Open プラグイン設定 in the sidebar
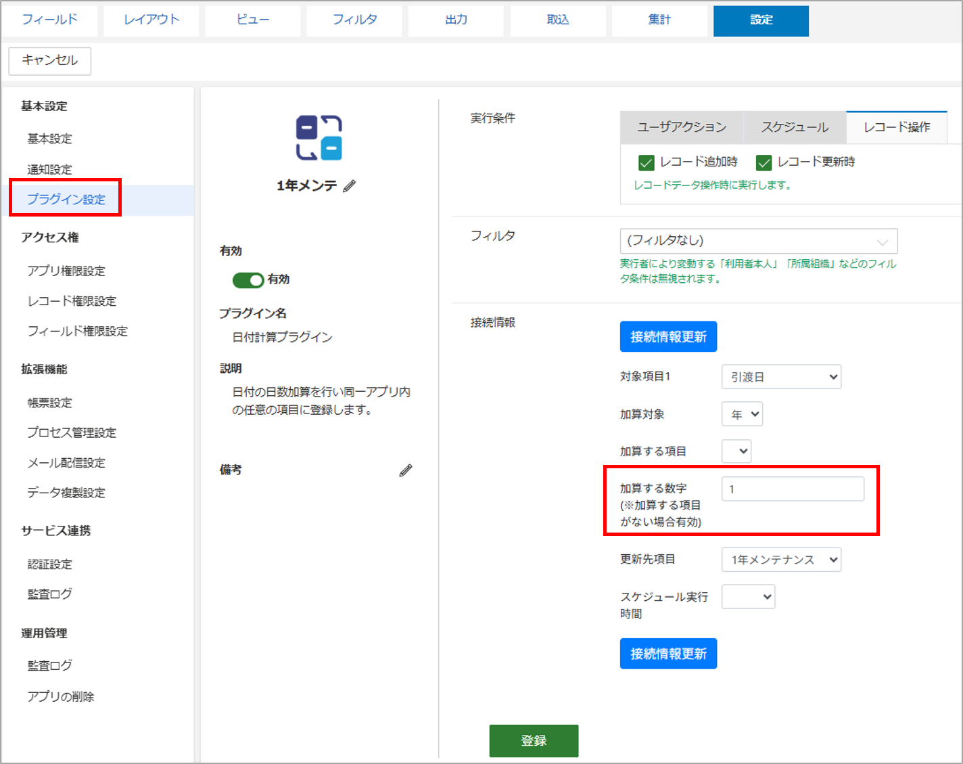The image size is (963, 764). [66, 199]
